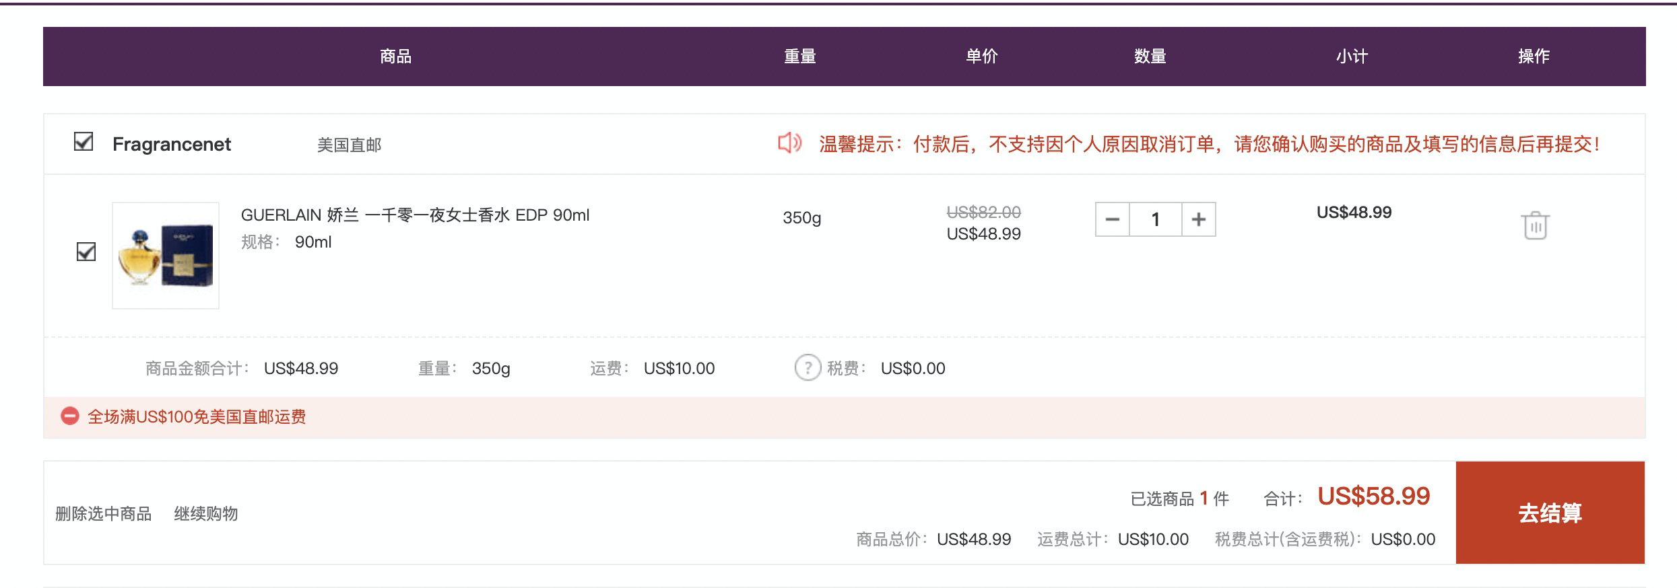1677x588 pixels.
Task: Click the 运费总计 US$10.00 summary value
Action: coord(1154,540)
